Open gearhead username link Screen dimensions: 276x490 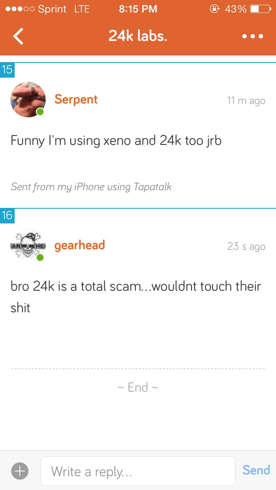click(x=79, y=245)
